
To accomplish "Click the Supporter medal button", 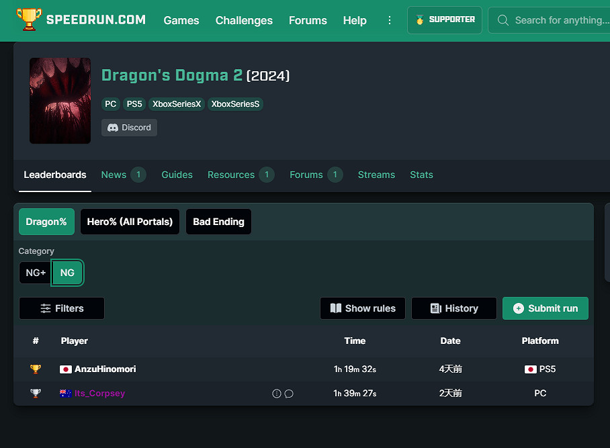I will [x=445, y=20].
